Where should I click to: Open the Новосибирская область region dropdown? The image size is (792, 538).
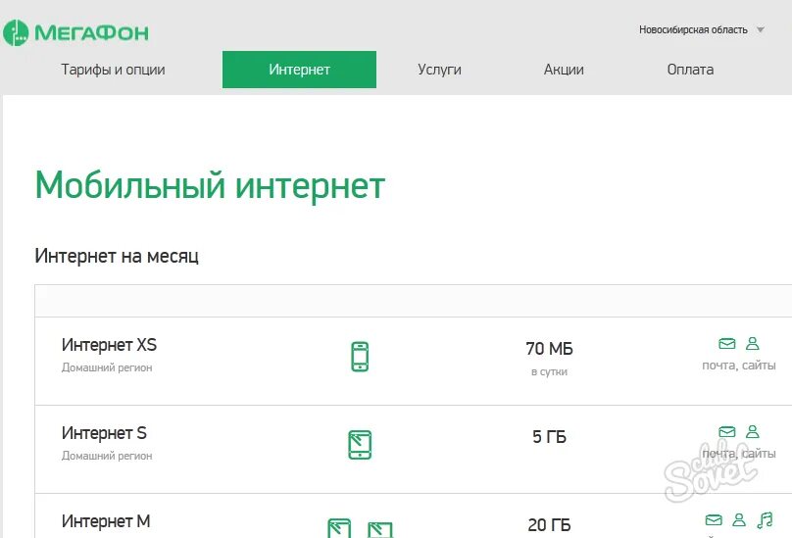(x=701, y=29)
